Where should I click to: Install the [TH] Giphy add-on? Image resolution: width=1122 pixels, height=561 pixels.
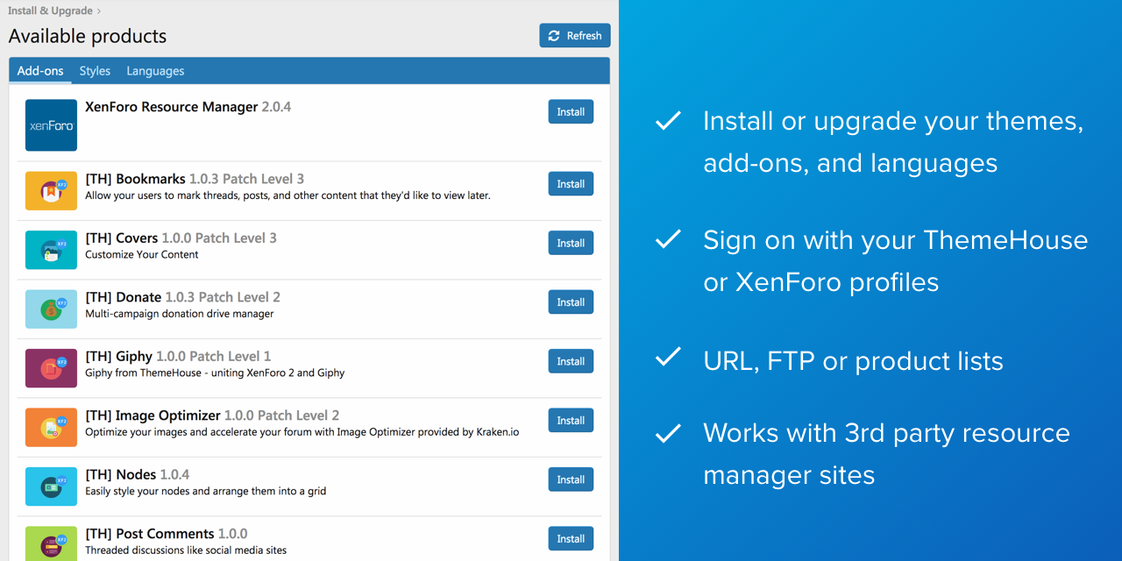(571, 361)
